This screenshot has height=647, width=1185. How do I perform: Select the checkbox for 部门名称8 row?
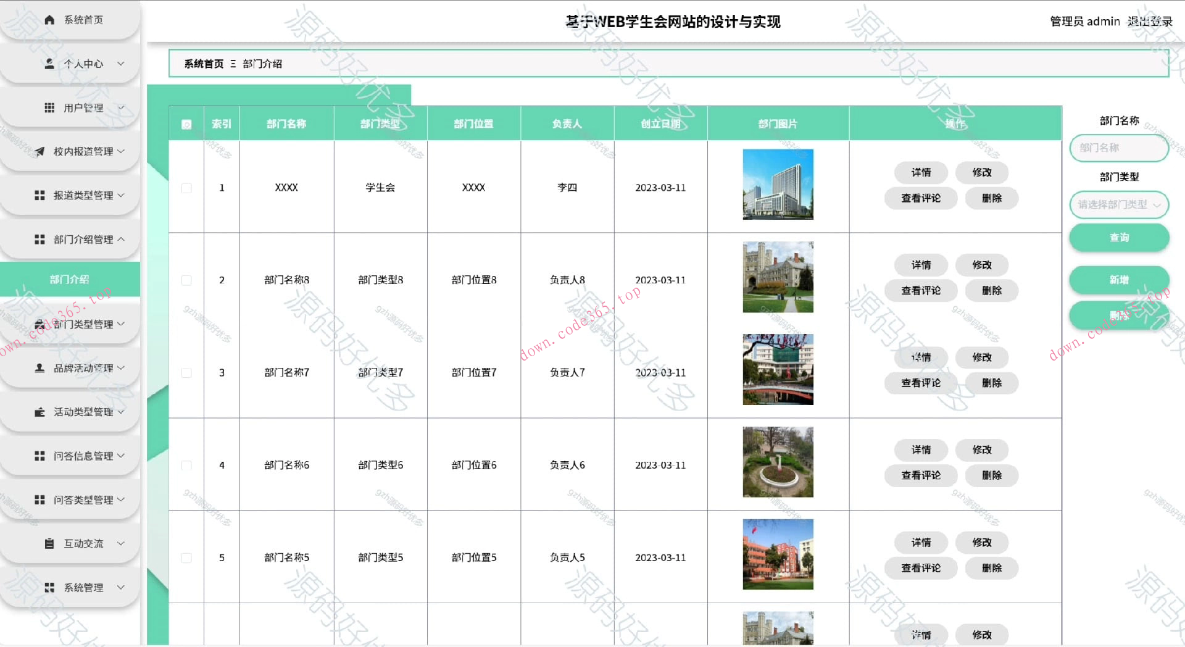(x=186, y=280)
